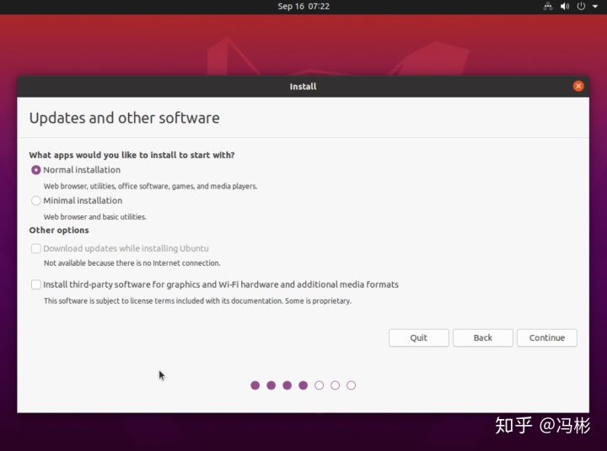Click text about web browser, utilities, office software
This screenshot has height=451, width=607.
tap(150, 186)
